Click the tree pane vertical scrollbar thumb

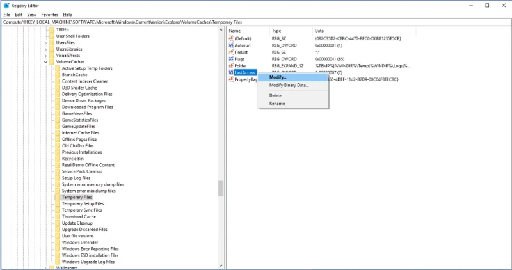(x=221, y=188)
